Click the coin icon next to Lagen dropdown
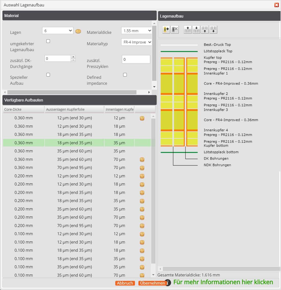The image size is (281, 290). 78,30
